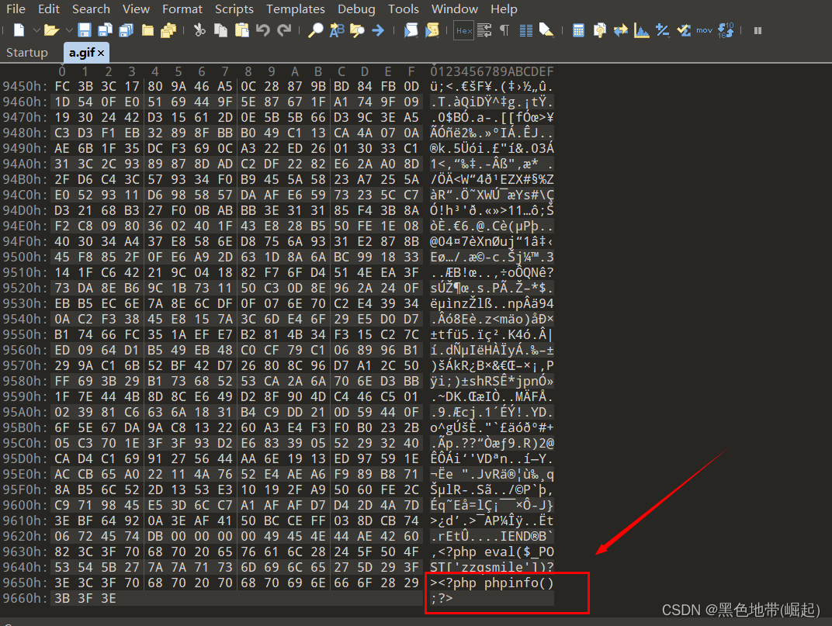Click the Save As icon

click(x=105, y=30)
